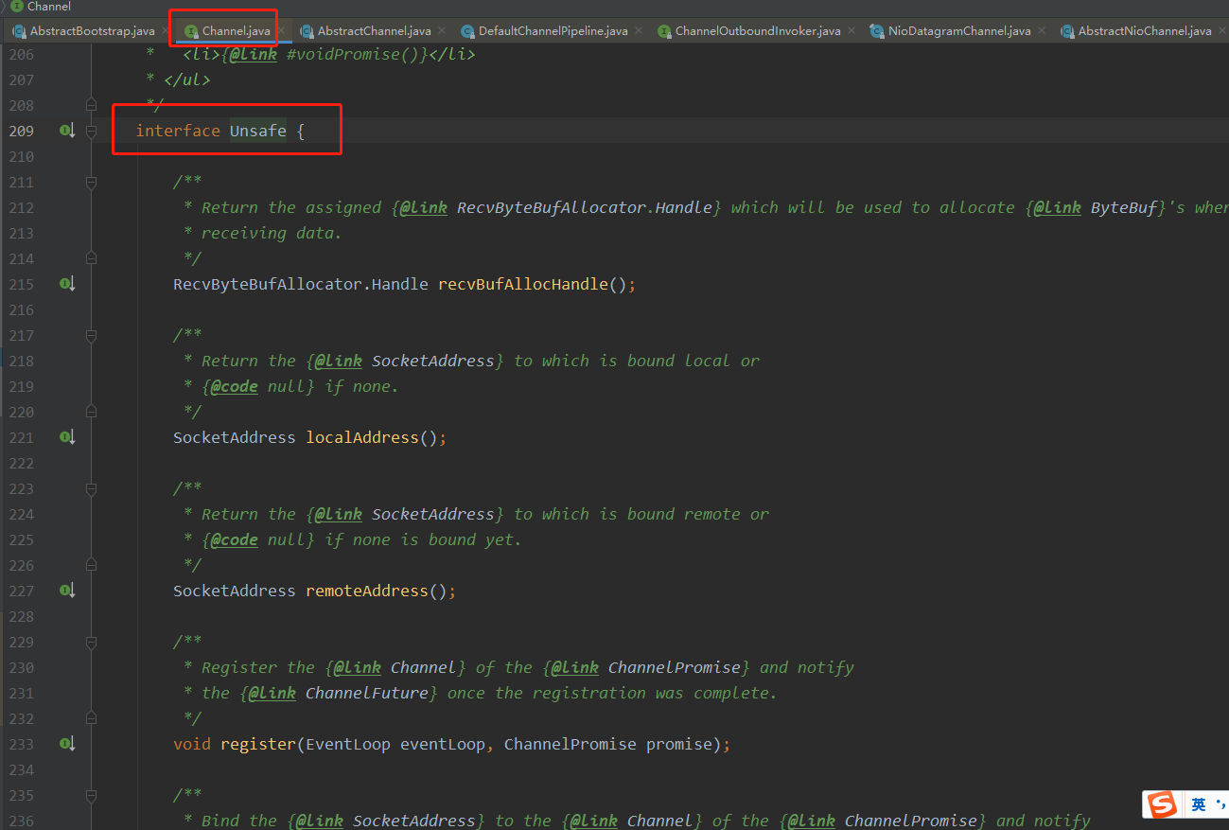This screenshot has width=1229, height=830.
Task: Click the localAddress method name
Action: 362,437
